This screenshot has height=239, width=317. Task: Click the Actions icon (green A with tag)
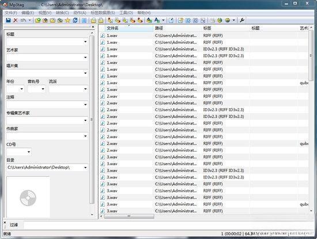point(149,20)
